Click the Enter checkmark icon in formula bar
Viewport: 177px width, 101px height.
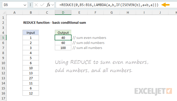point(42,5)
